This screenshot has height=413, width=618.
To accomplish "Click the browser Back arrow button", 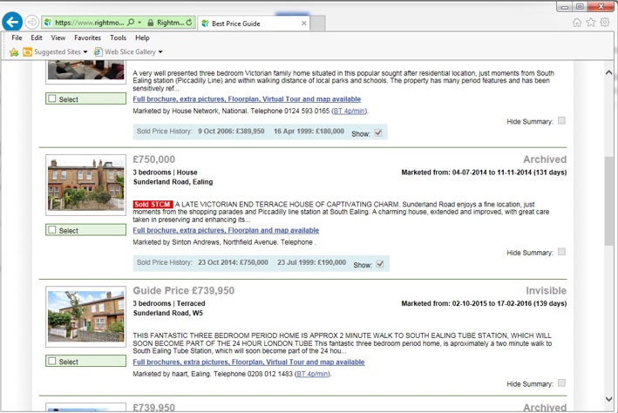I will tap(12, 22).
